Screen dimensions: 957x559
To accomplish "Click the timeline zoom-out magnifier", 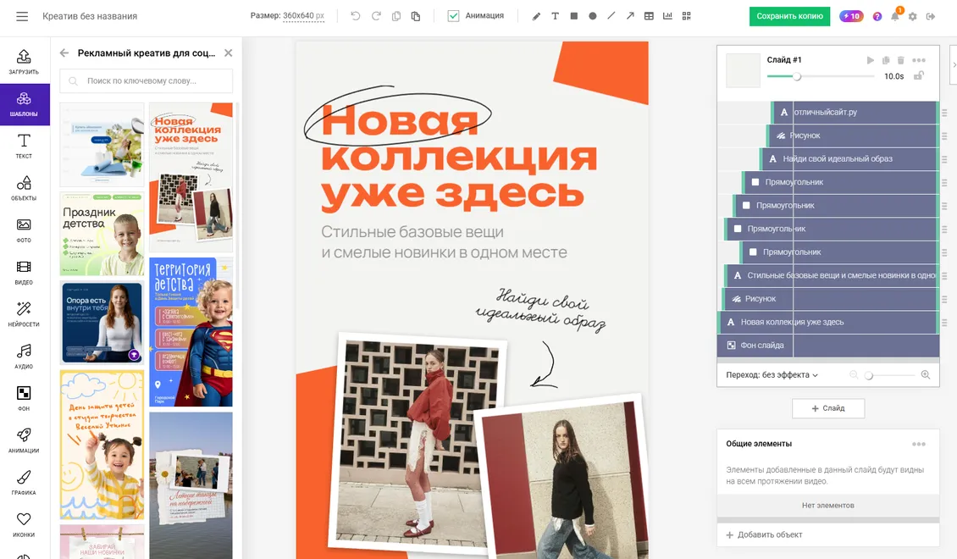I will (854, 374).
